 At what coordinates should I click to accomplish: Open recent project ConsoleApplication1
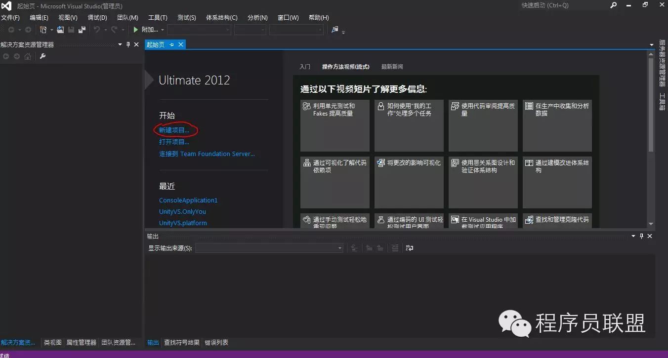[188, 200]
